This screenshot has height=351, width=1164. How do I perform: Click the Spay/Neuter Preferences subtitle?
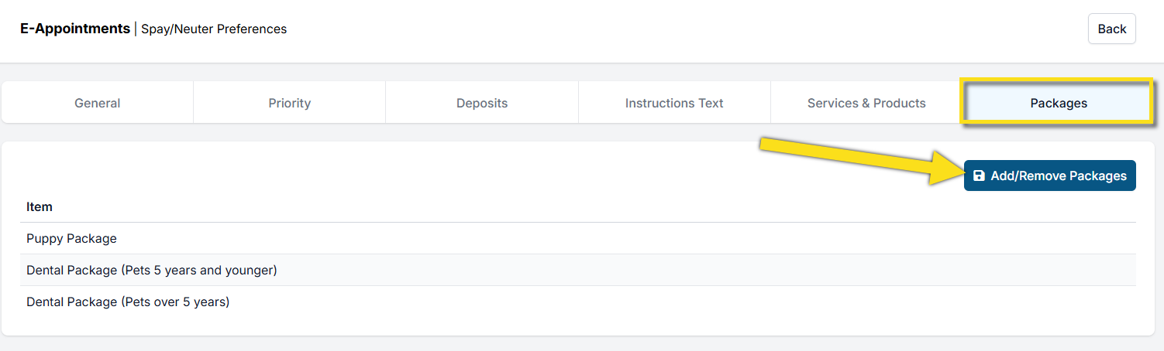click(214, 29)
